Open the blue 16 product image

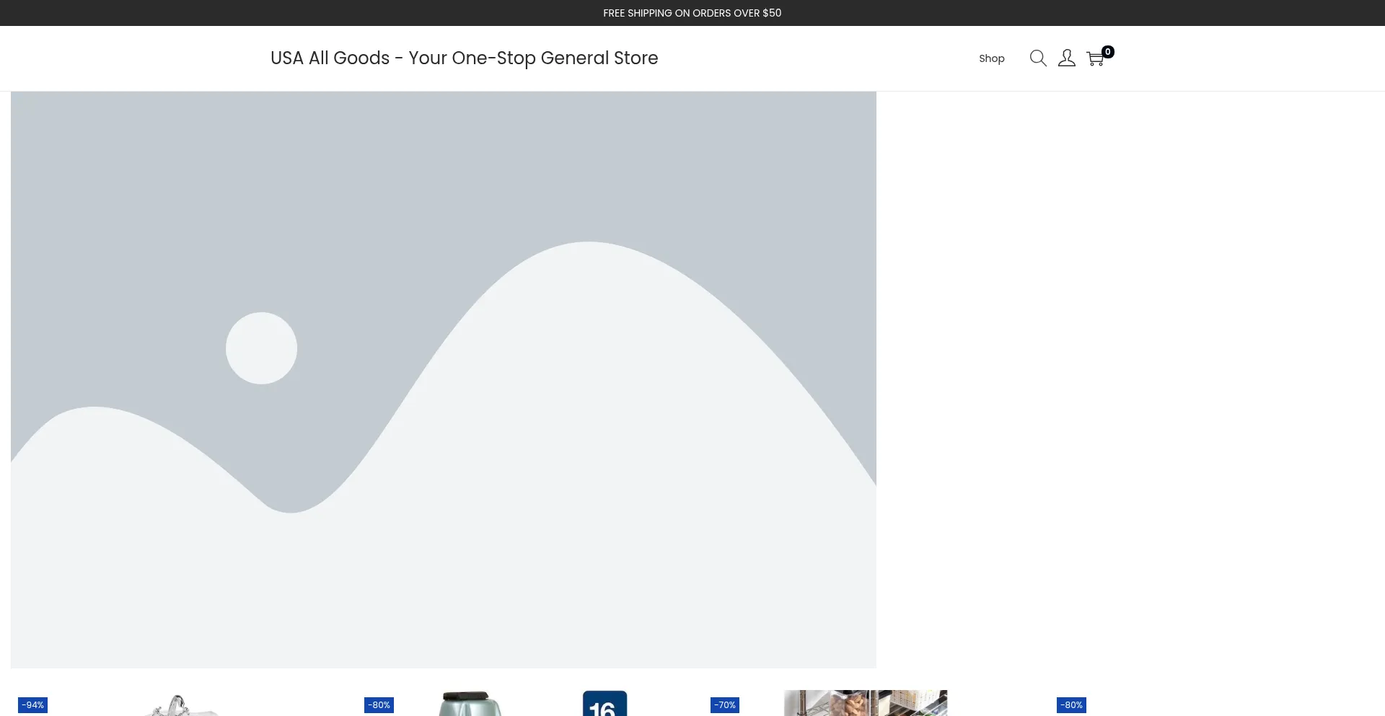coord(604,704)
